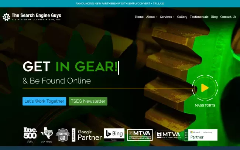Open the Contact Us page

[228, 17]
